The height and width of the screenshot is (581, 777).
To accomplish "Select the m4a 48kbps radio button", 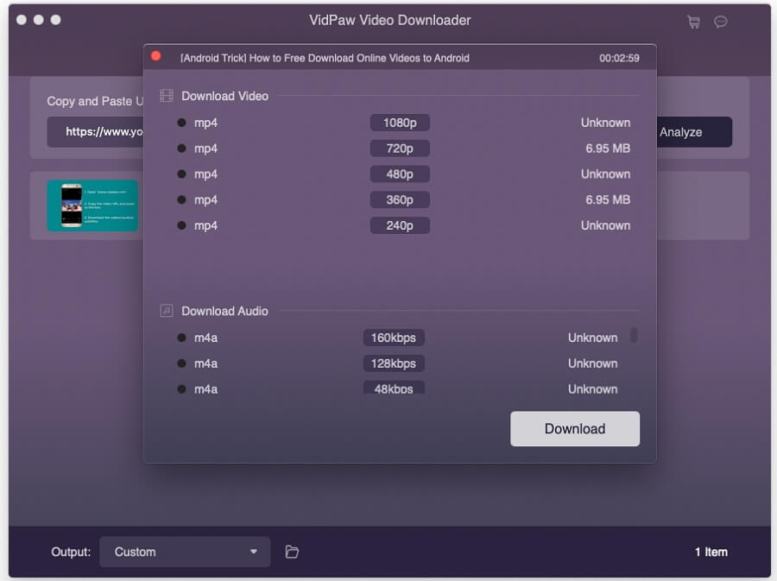I will [x=182, y=388].
